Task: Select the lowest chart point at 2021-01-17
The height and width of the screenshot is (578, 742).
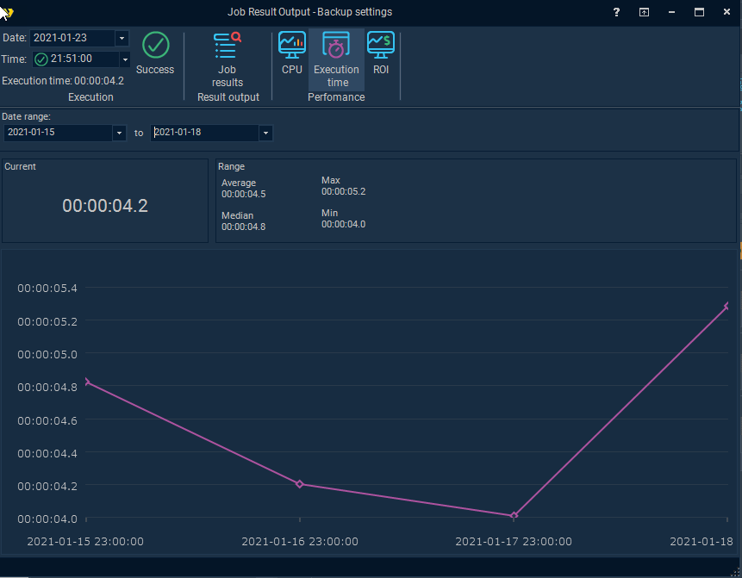Action: 514,516
